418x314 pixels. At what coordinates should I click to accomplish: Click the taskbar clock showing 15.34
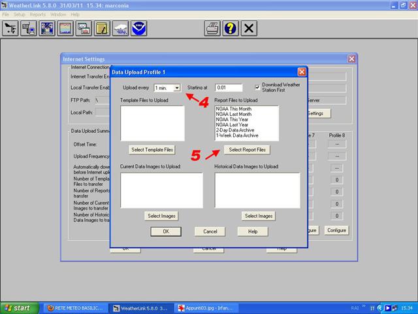[x=406, y=308]
